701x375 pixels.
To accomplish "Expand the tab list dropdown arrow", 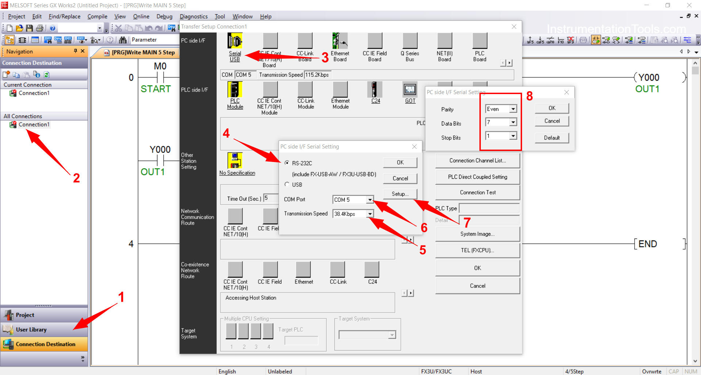I will (x=697, y=52).
